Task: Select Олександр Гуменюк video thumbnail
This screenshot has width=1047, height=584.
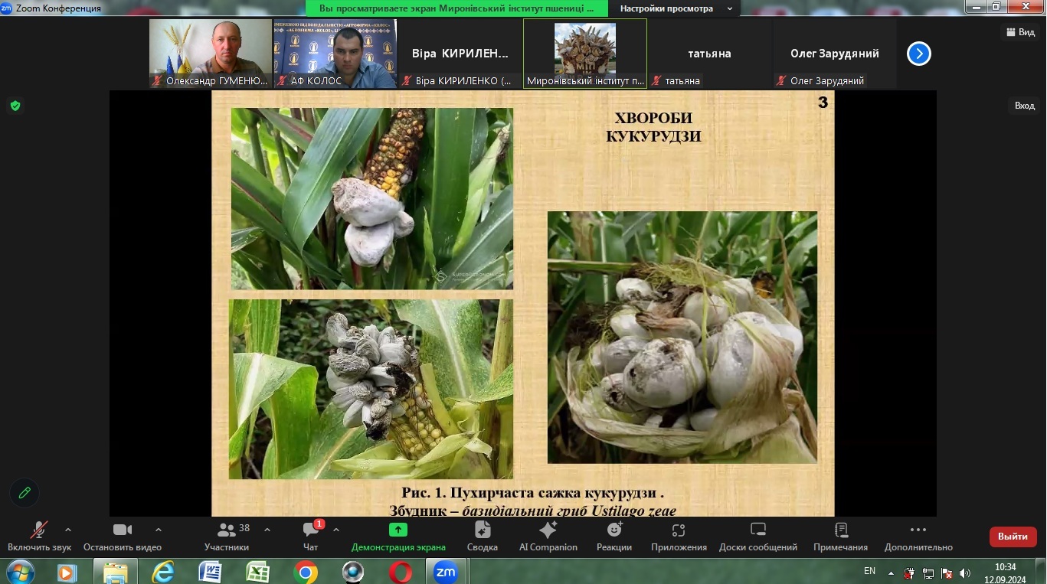Action: pyautogui.click(x=211, y=54)
